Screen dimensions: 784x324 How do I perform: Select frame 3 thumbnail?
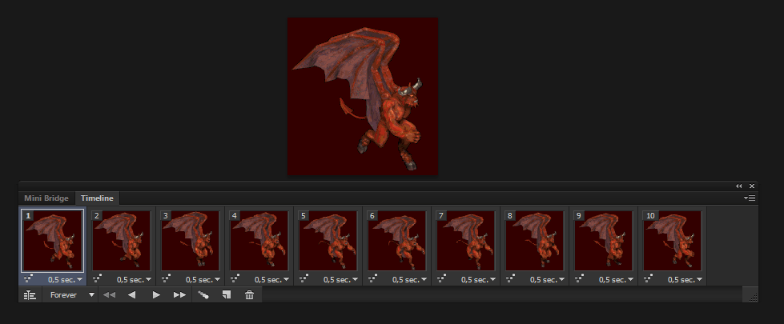[191, 241]
